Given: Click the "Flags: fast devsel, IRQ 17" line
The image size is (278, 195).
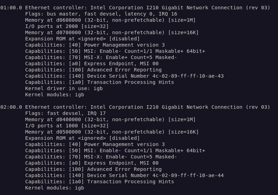Looking at the screenshot, I should (66, 113).
